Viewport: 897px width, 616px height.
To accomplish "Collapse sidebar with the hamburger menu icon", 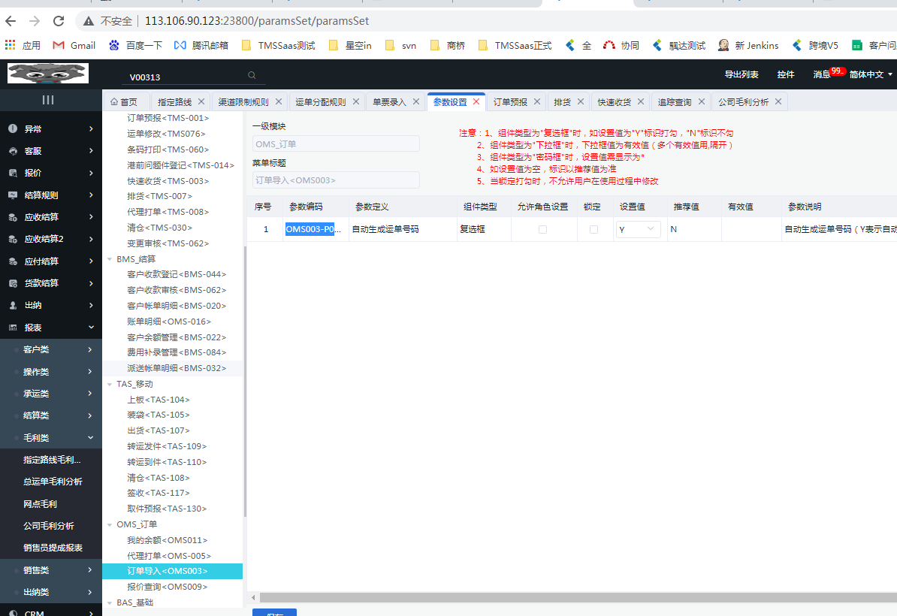I will coord(48,100).
